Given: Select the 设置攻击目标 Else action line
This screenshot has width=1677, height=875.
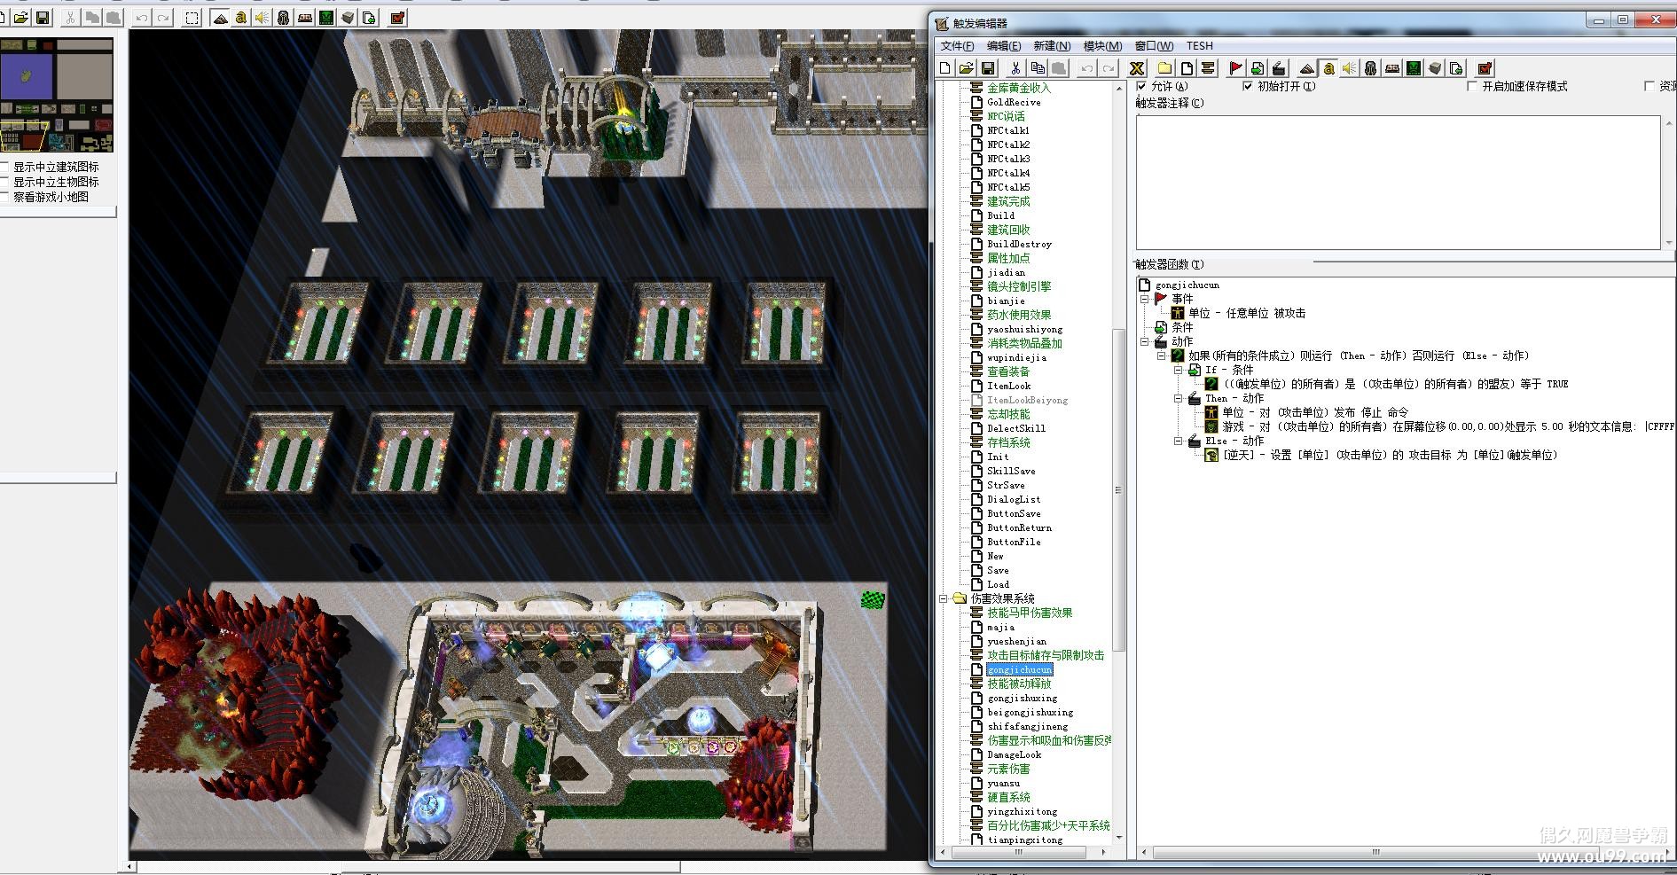Looking at the screenshot, I should point(1390,455).
